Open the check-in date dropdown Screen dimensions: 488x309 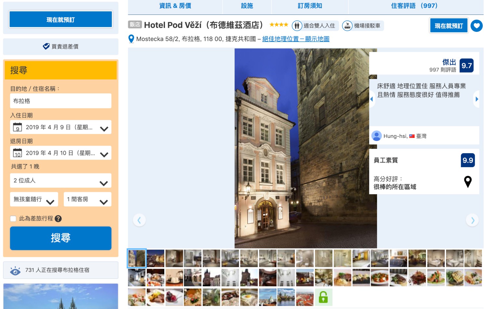(x=61, y=127)
